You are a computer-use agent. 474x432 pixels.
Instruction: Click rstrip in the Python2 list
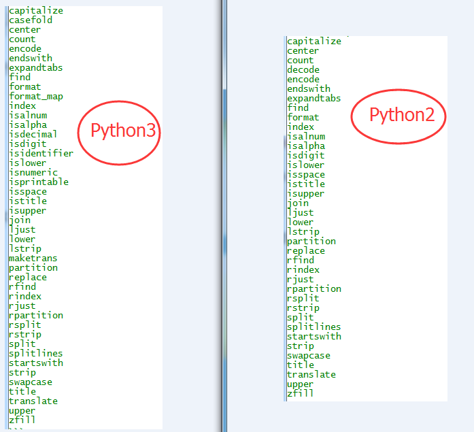coord(303,308)
